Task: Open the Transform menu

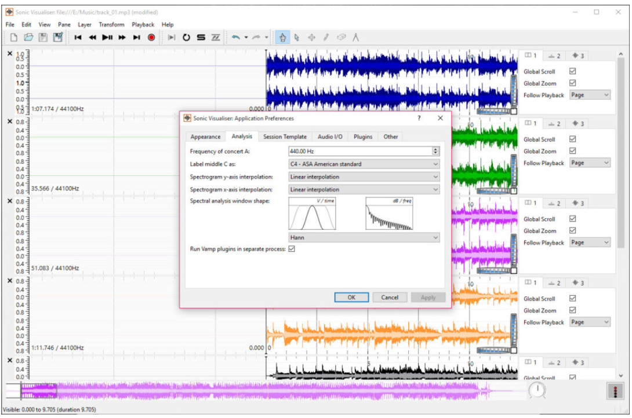Action: (111, 24)
